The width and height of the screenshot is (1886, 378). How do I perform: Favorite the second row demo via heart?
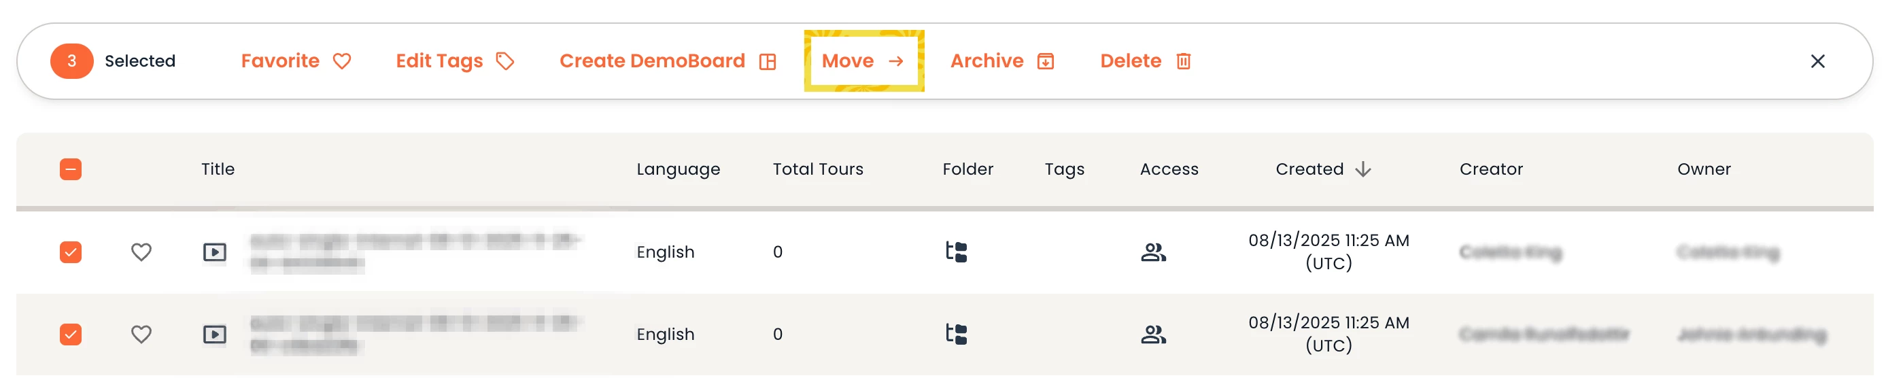141,334
